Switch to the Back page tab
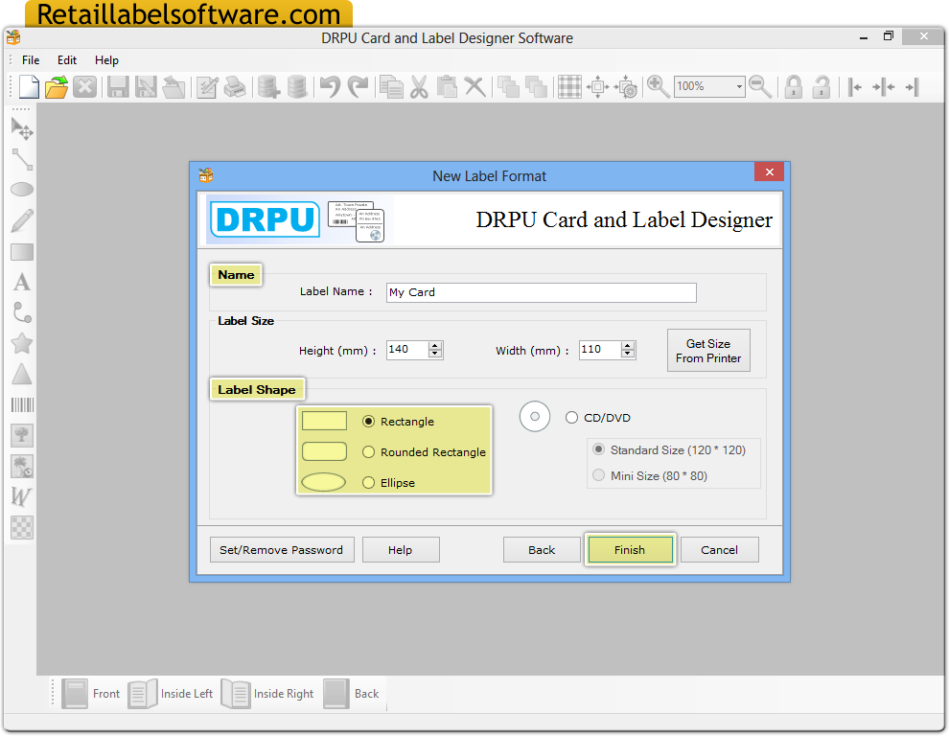The height and width of the screenshot is (736, 949). pos(351,694)
